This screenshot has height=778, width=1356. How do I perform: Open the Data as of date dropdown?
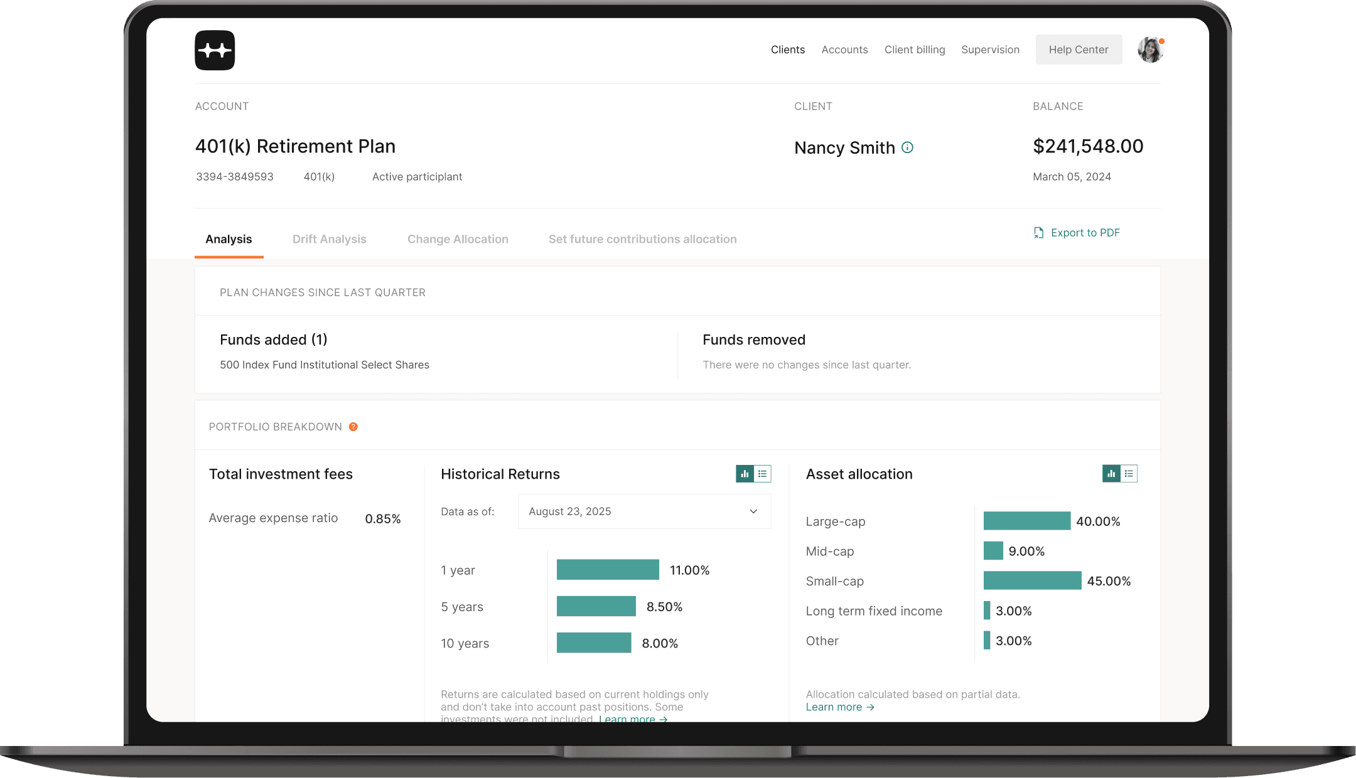tap(644, 511)
